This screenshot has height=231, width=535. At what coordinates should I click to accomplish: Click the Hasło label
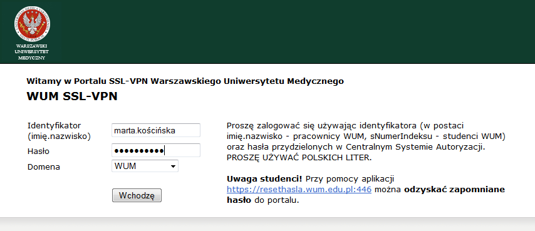tap(39, 151)
